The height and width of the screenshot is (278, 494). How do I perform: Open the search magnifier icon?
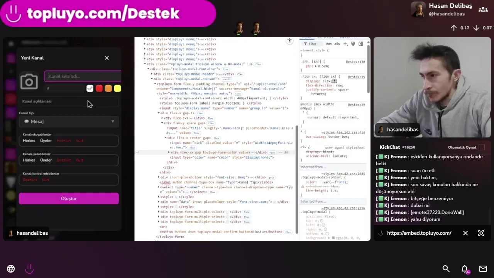point(446,269)
